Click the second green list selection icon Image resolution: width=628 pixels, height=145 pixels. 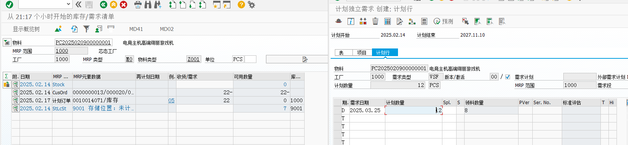click(490, 21)
